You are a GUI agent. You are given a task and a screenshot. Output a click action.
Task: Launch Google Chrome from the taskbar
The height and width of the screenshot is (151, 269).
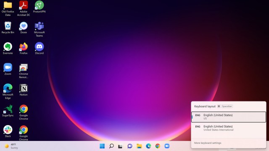coord(158,146)
